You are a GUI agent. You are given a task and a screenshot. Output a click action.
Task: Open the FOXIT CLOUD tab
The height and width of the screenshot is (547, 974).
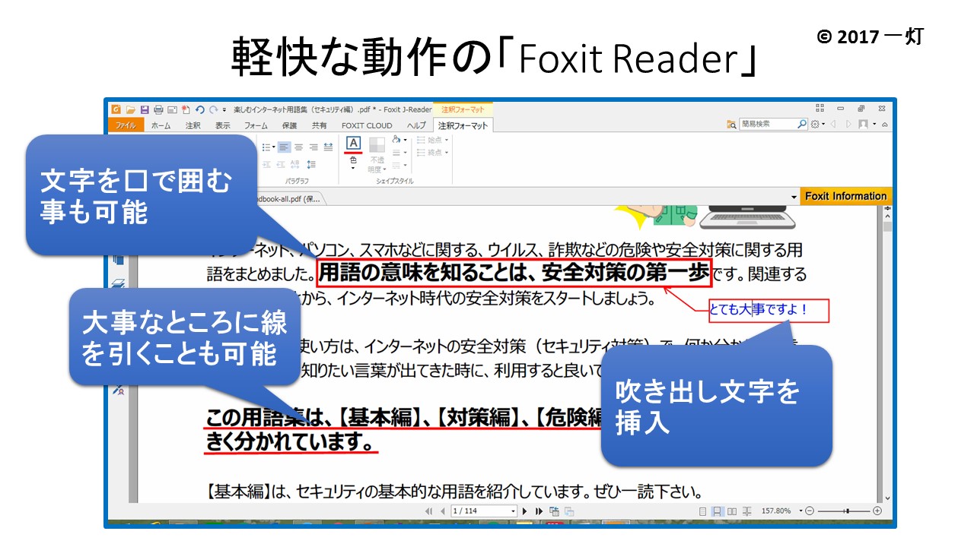(367, 125)
